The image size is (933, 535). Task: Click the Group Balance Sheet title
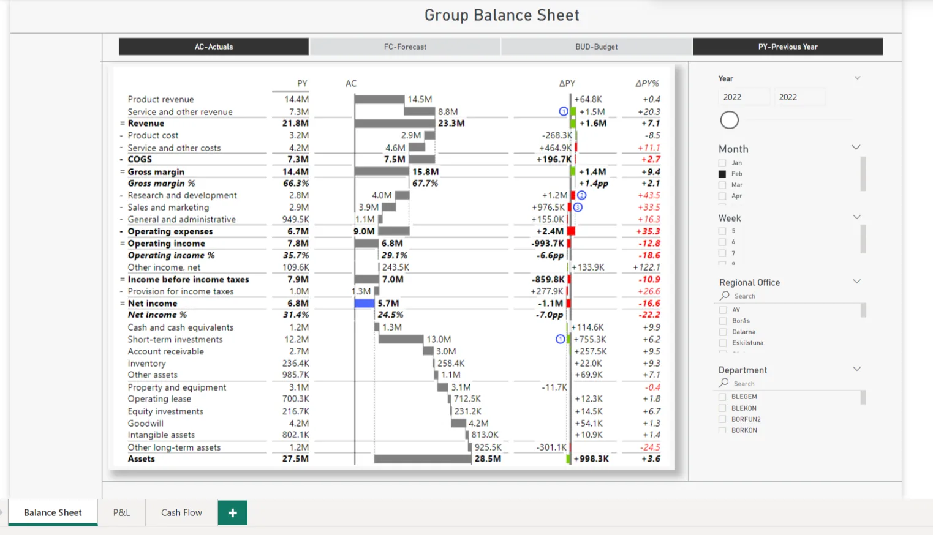coord(502,15)
